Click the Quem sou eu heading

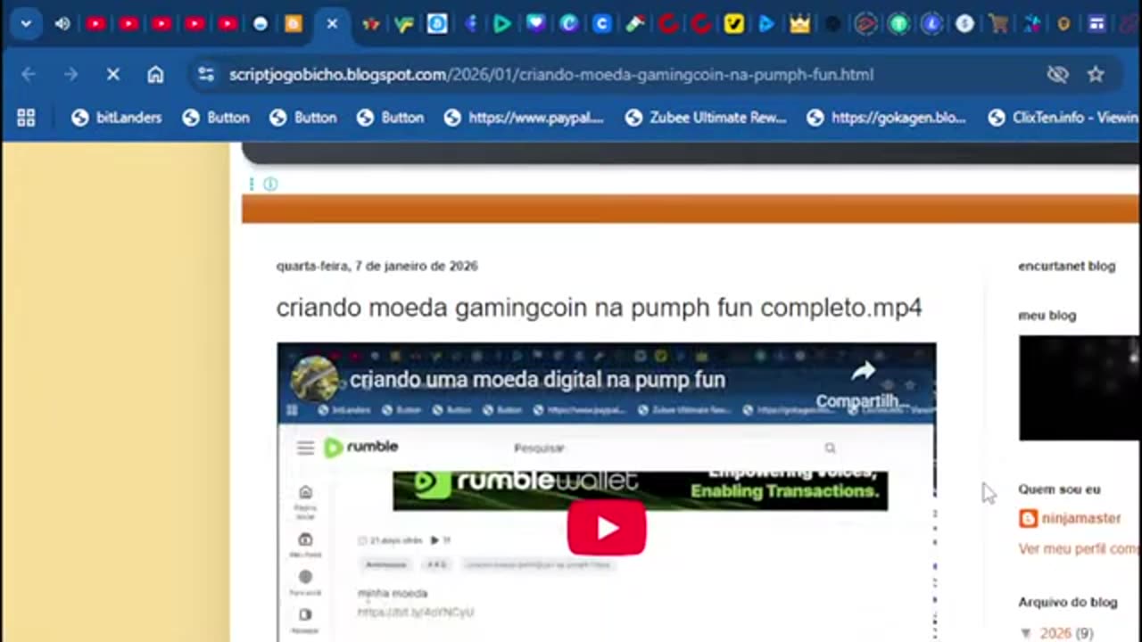coord(1059,489)
